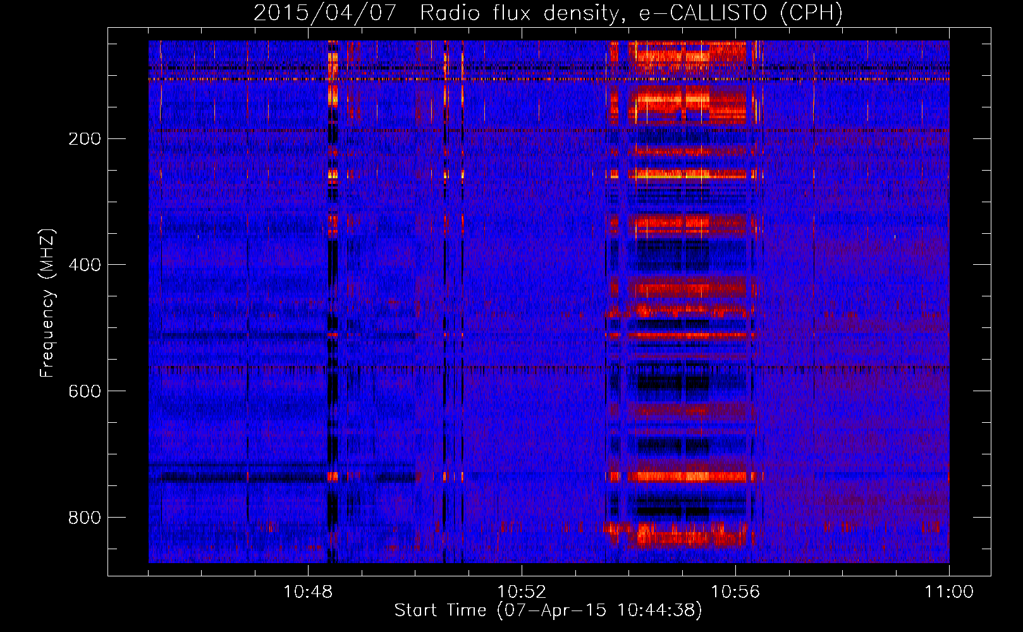
Task: Click the plot title date 2015/04/07
Action: 324,13
